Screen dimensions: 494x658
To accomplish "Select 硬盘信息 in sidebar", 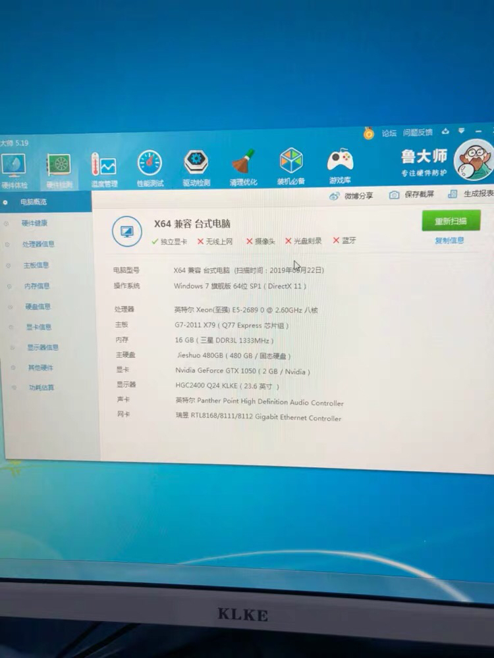I will (x=38, y=307).
